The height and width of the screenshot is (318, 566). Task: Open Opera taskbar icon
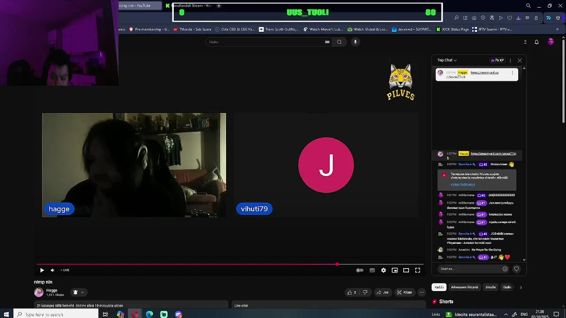135,314
